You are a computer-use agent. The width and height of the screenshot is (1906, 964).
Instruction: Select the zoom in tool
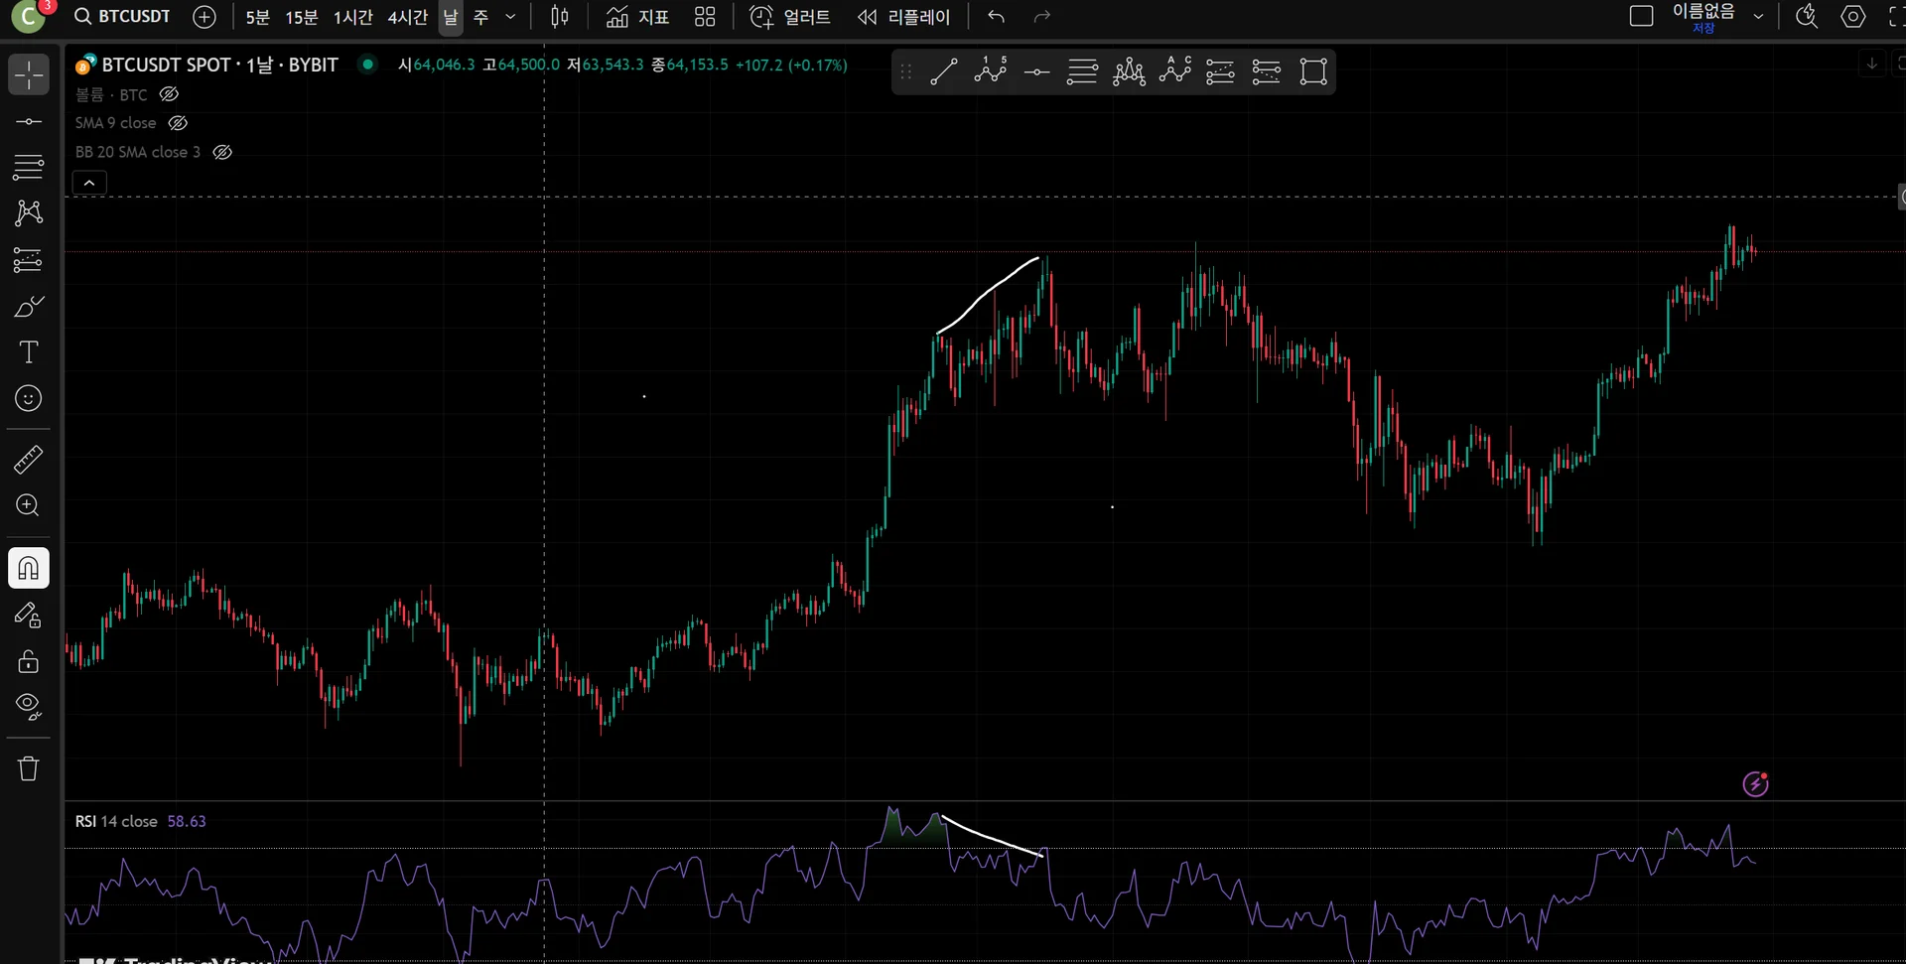[x=28, y=505]
